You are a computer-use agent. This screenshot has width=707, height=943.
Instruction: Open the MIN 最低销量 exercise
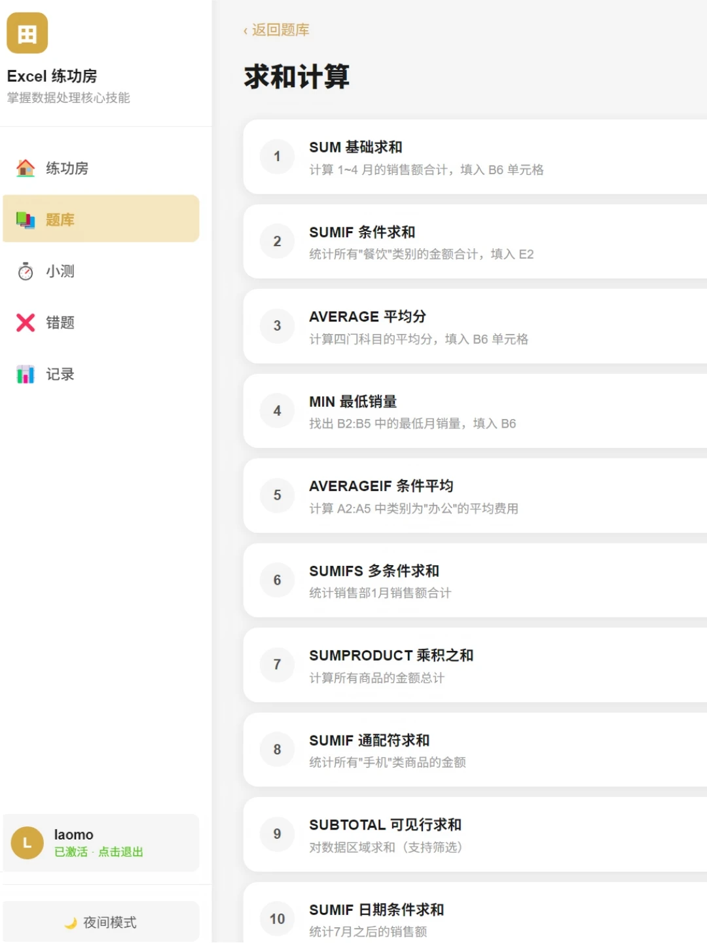(475, 411)
